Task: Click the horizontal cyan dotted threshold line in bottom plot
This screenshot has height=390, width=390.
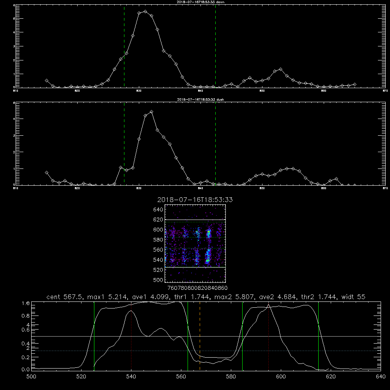Action: click(x=206, y=351)
